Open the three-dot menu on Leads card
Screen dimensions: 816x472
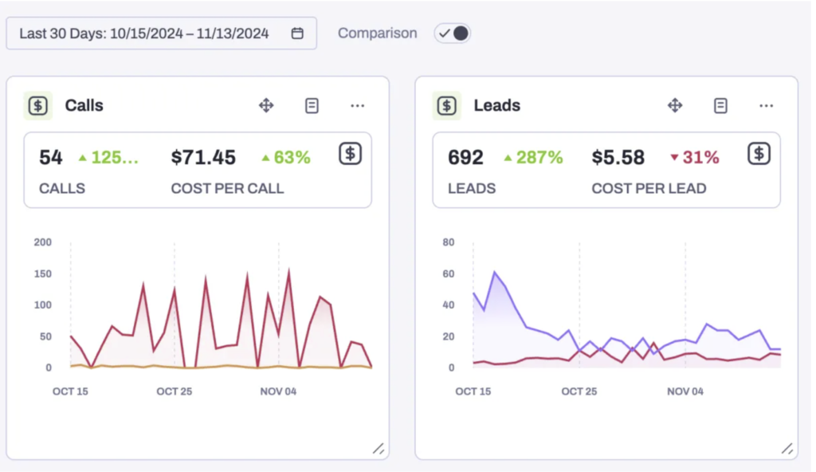[x=766, y=106]
